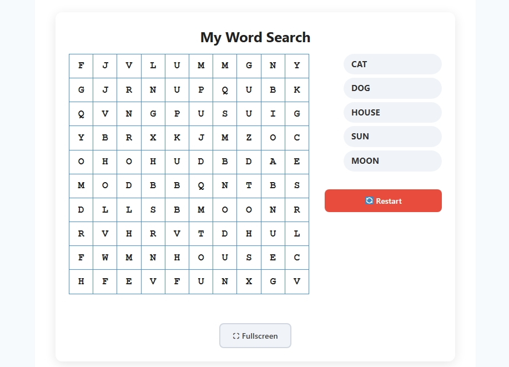This screenshot has width=509, height=367.
Task: Click the letter G in the top grid row
Action: pos(249,66)
